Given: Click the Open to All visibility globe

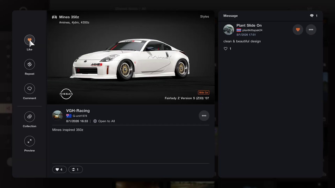Looking at the screenshot, I should coord(95,121).
